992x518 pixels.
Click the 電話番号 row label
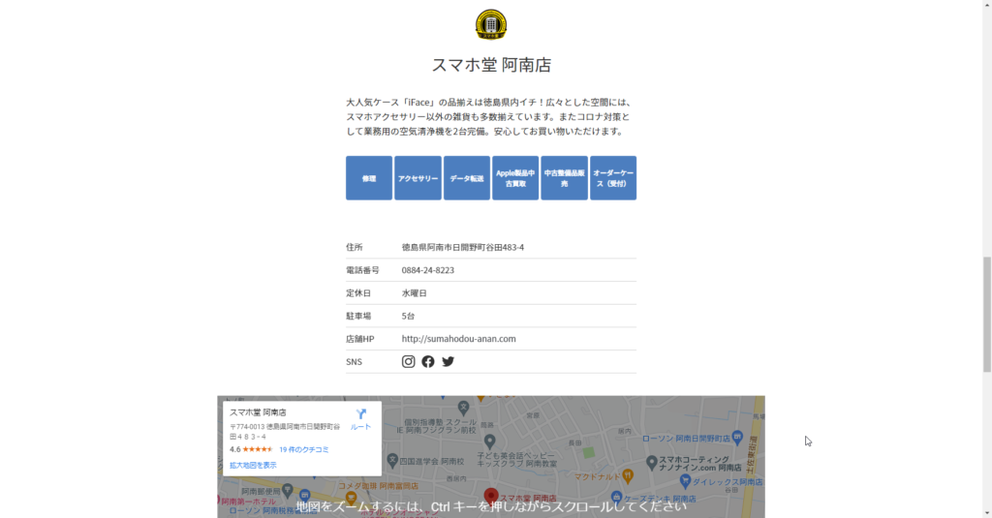[x=362, y=270]
